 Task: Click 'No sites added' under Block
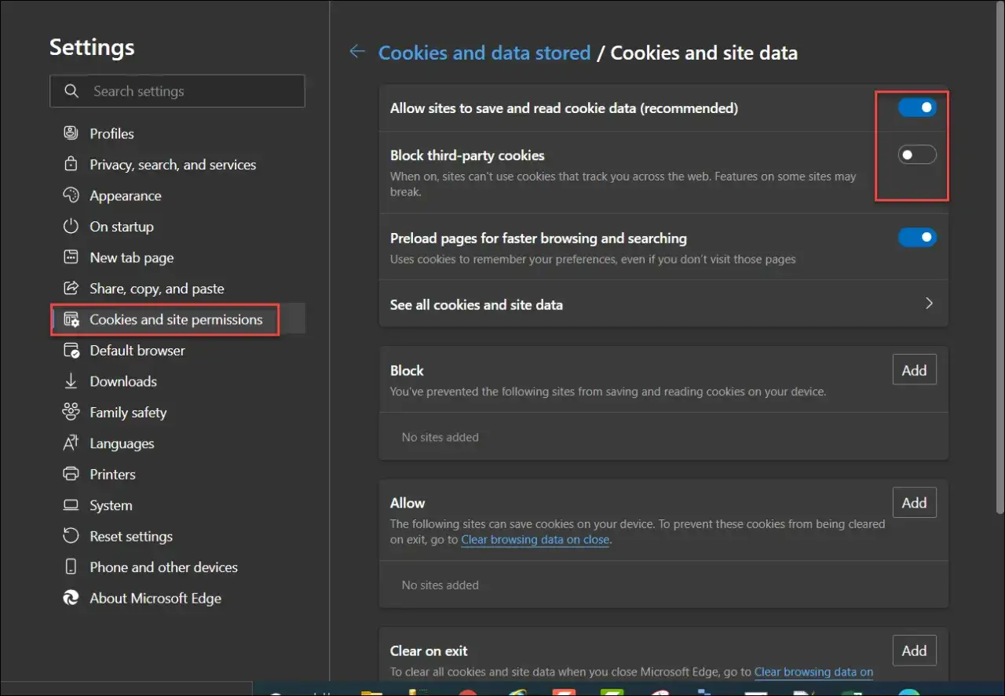point(440,437)
